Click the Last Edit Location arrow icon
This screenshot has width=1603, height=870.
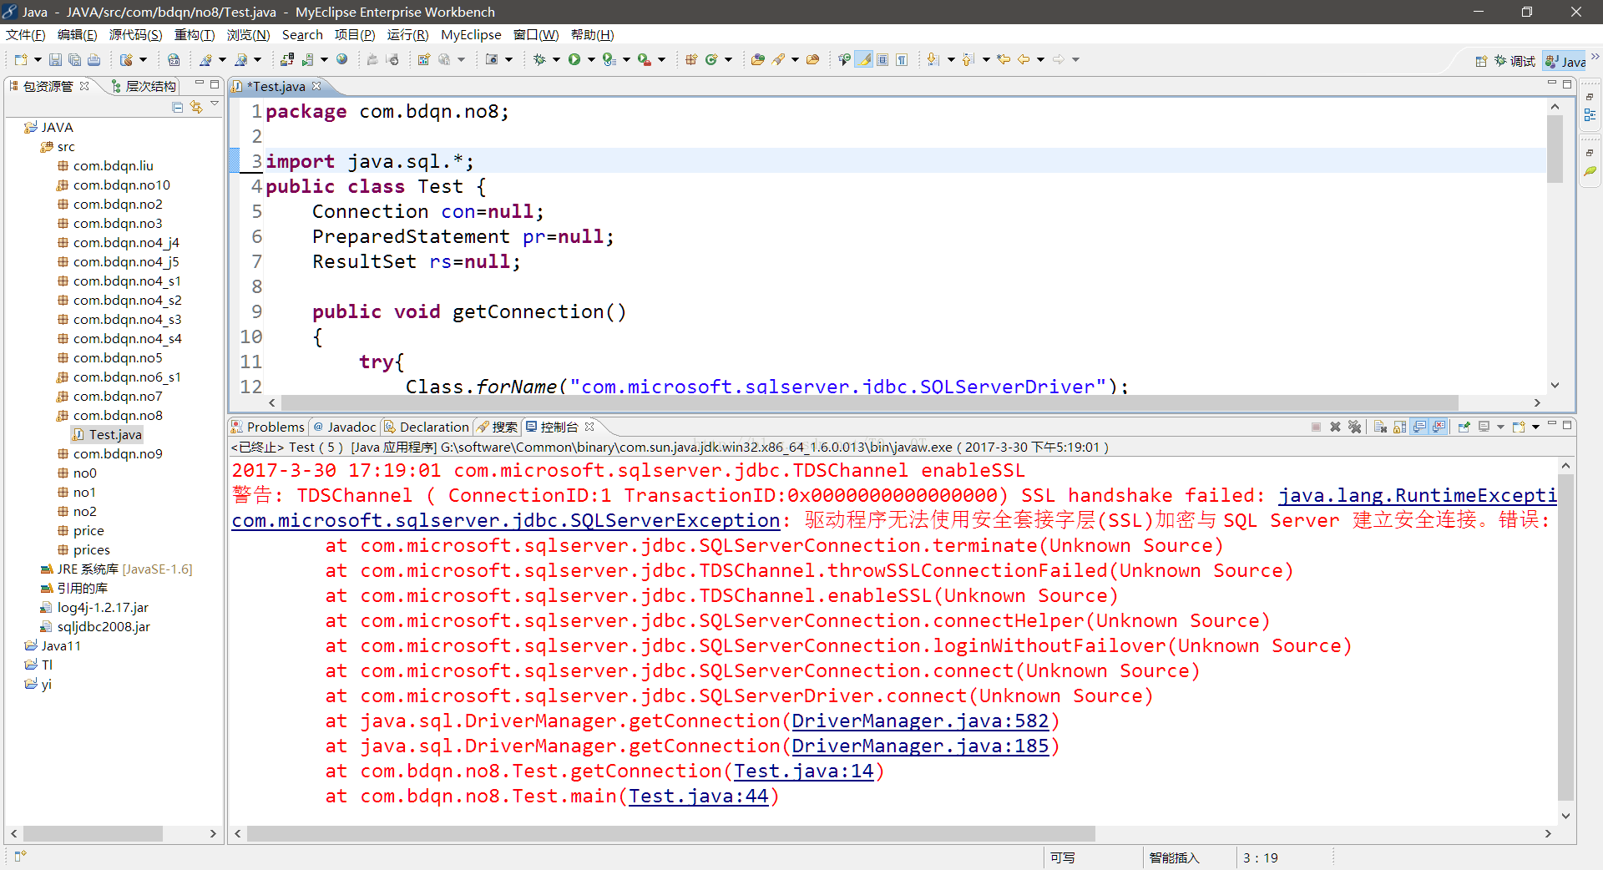(x=1004, y=59)
